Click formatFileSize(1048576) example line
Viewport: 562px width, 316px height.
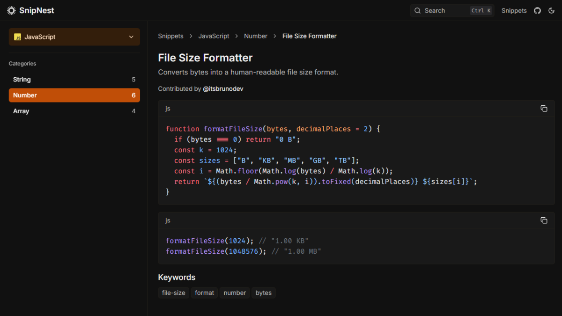(x=244, y=251)
